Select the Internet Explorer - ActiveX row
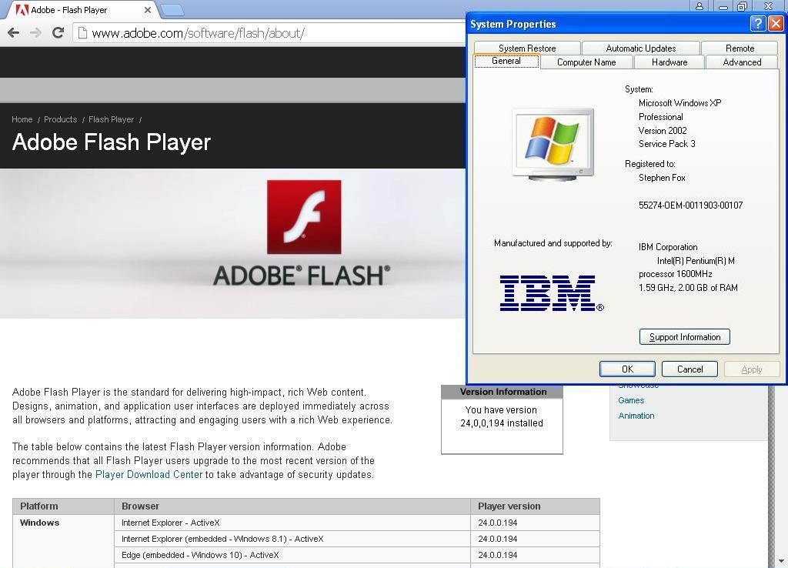Image resolution: width=788 pixels, height=568 pixels. point(357,523)
